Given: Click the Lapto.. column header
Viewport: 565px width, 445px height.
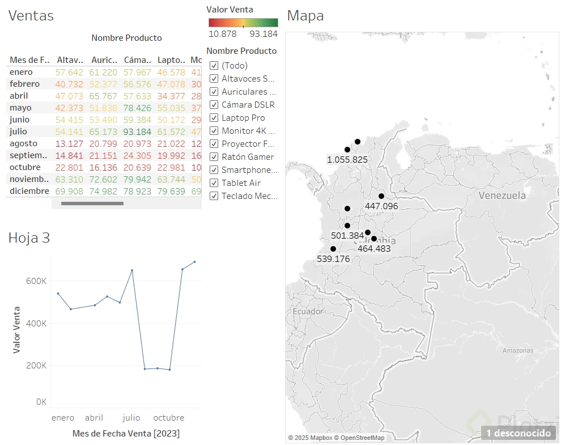Looking at the screenshot, I should point(171,60).
